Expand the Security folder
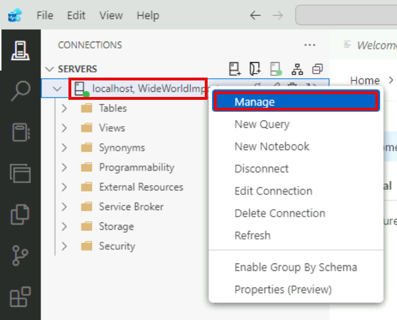This screenshot has height=320, width=397. click(64, 246)
